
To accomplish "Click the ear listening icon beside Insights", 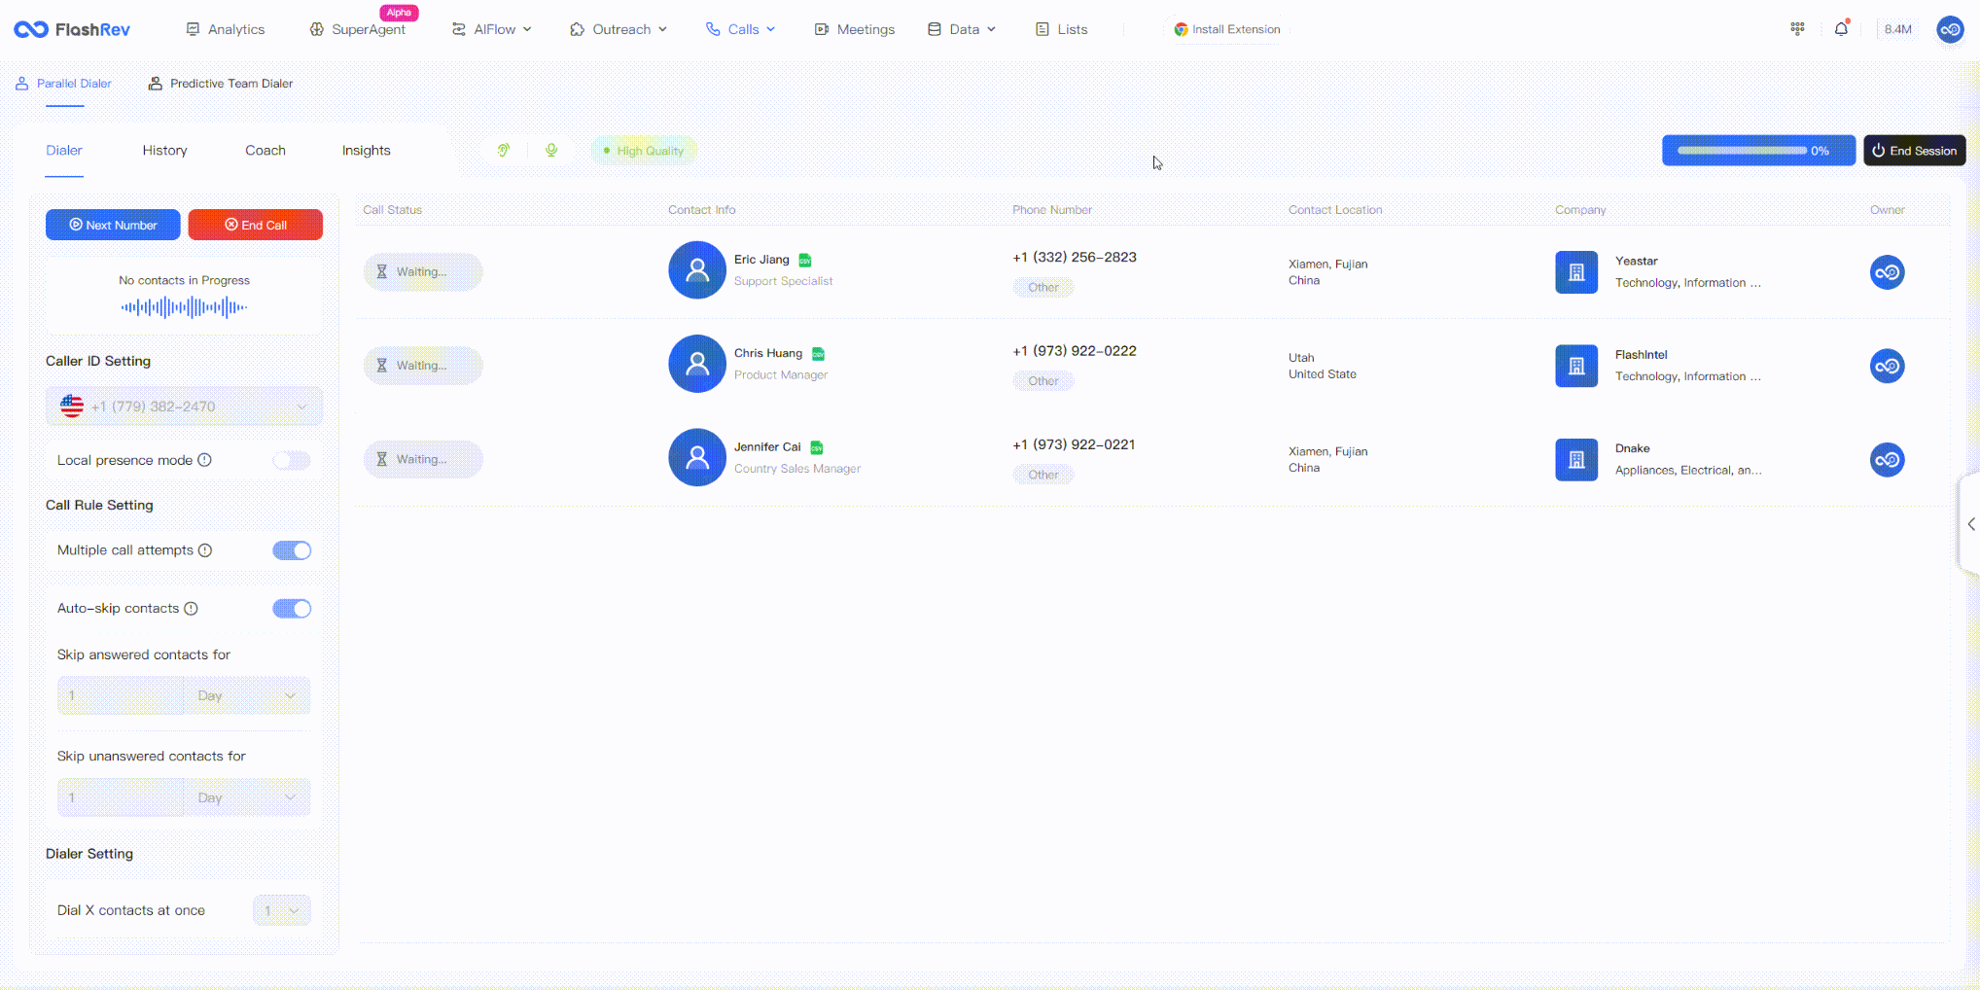I will pos(503,151).
